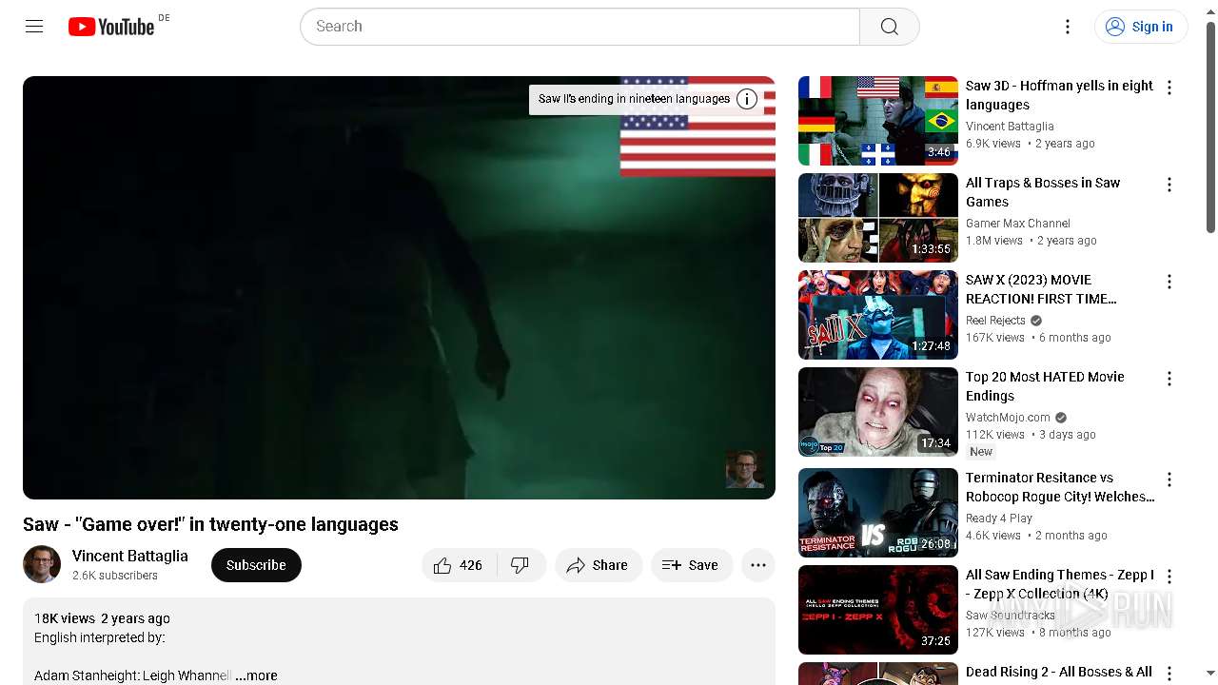Open All Saw Ending Themes thumbnail
Viewport: 1218px width, 685px height.
pos(878,610)
